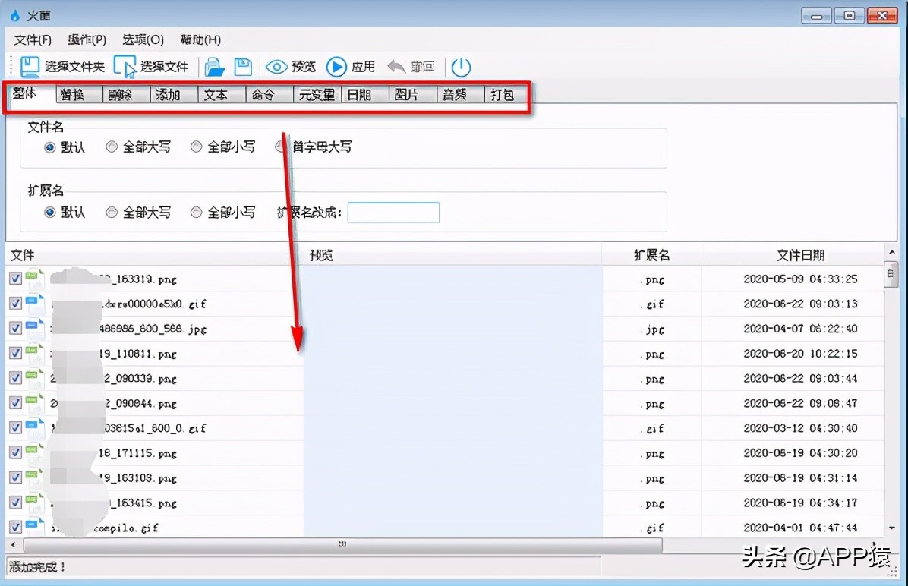The image size is (908, 586).
Task: Click the save (diskette) toolbar icon
Action: click(243, 67)
